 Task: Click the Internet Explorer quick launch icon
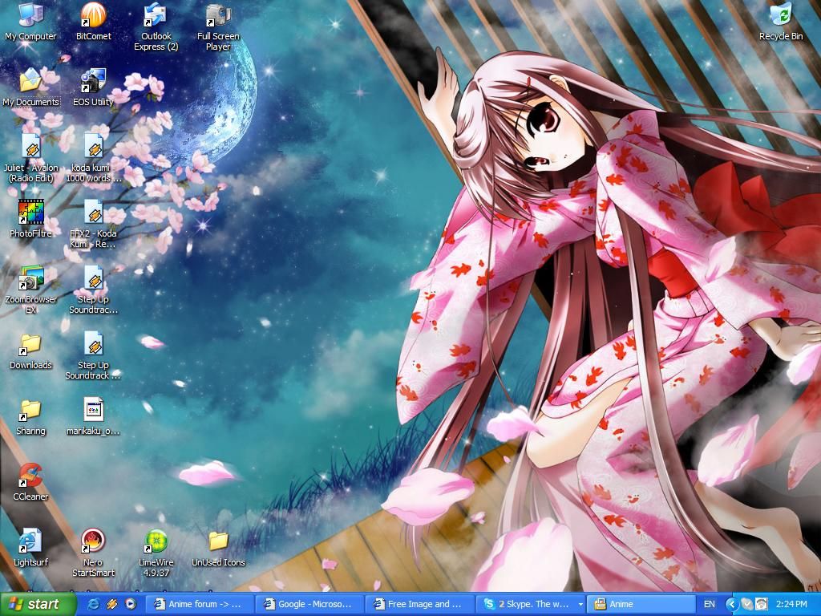click(x=94, y=604)
